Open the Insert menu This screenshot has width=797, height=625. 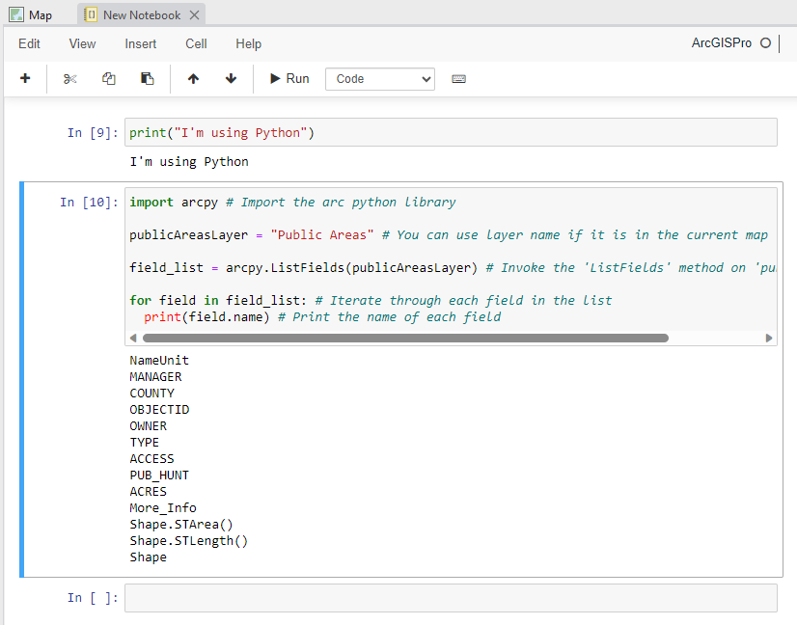click(x=140, y=43)
